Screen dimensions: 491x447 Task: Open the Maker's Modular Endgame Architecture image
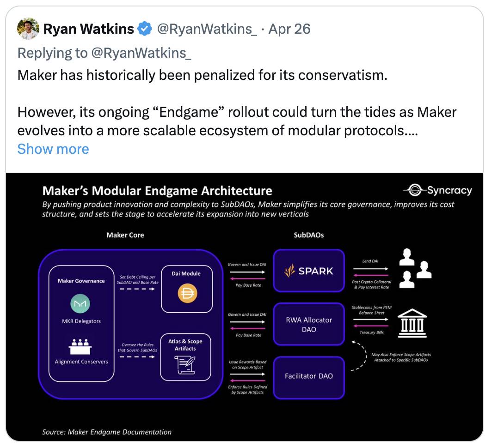(x=245, y=307)
